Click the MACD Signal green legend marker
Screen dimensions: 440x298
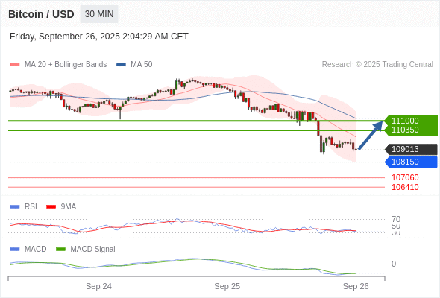[x=60, y=250]
